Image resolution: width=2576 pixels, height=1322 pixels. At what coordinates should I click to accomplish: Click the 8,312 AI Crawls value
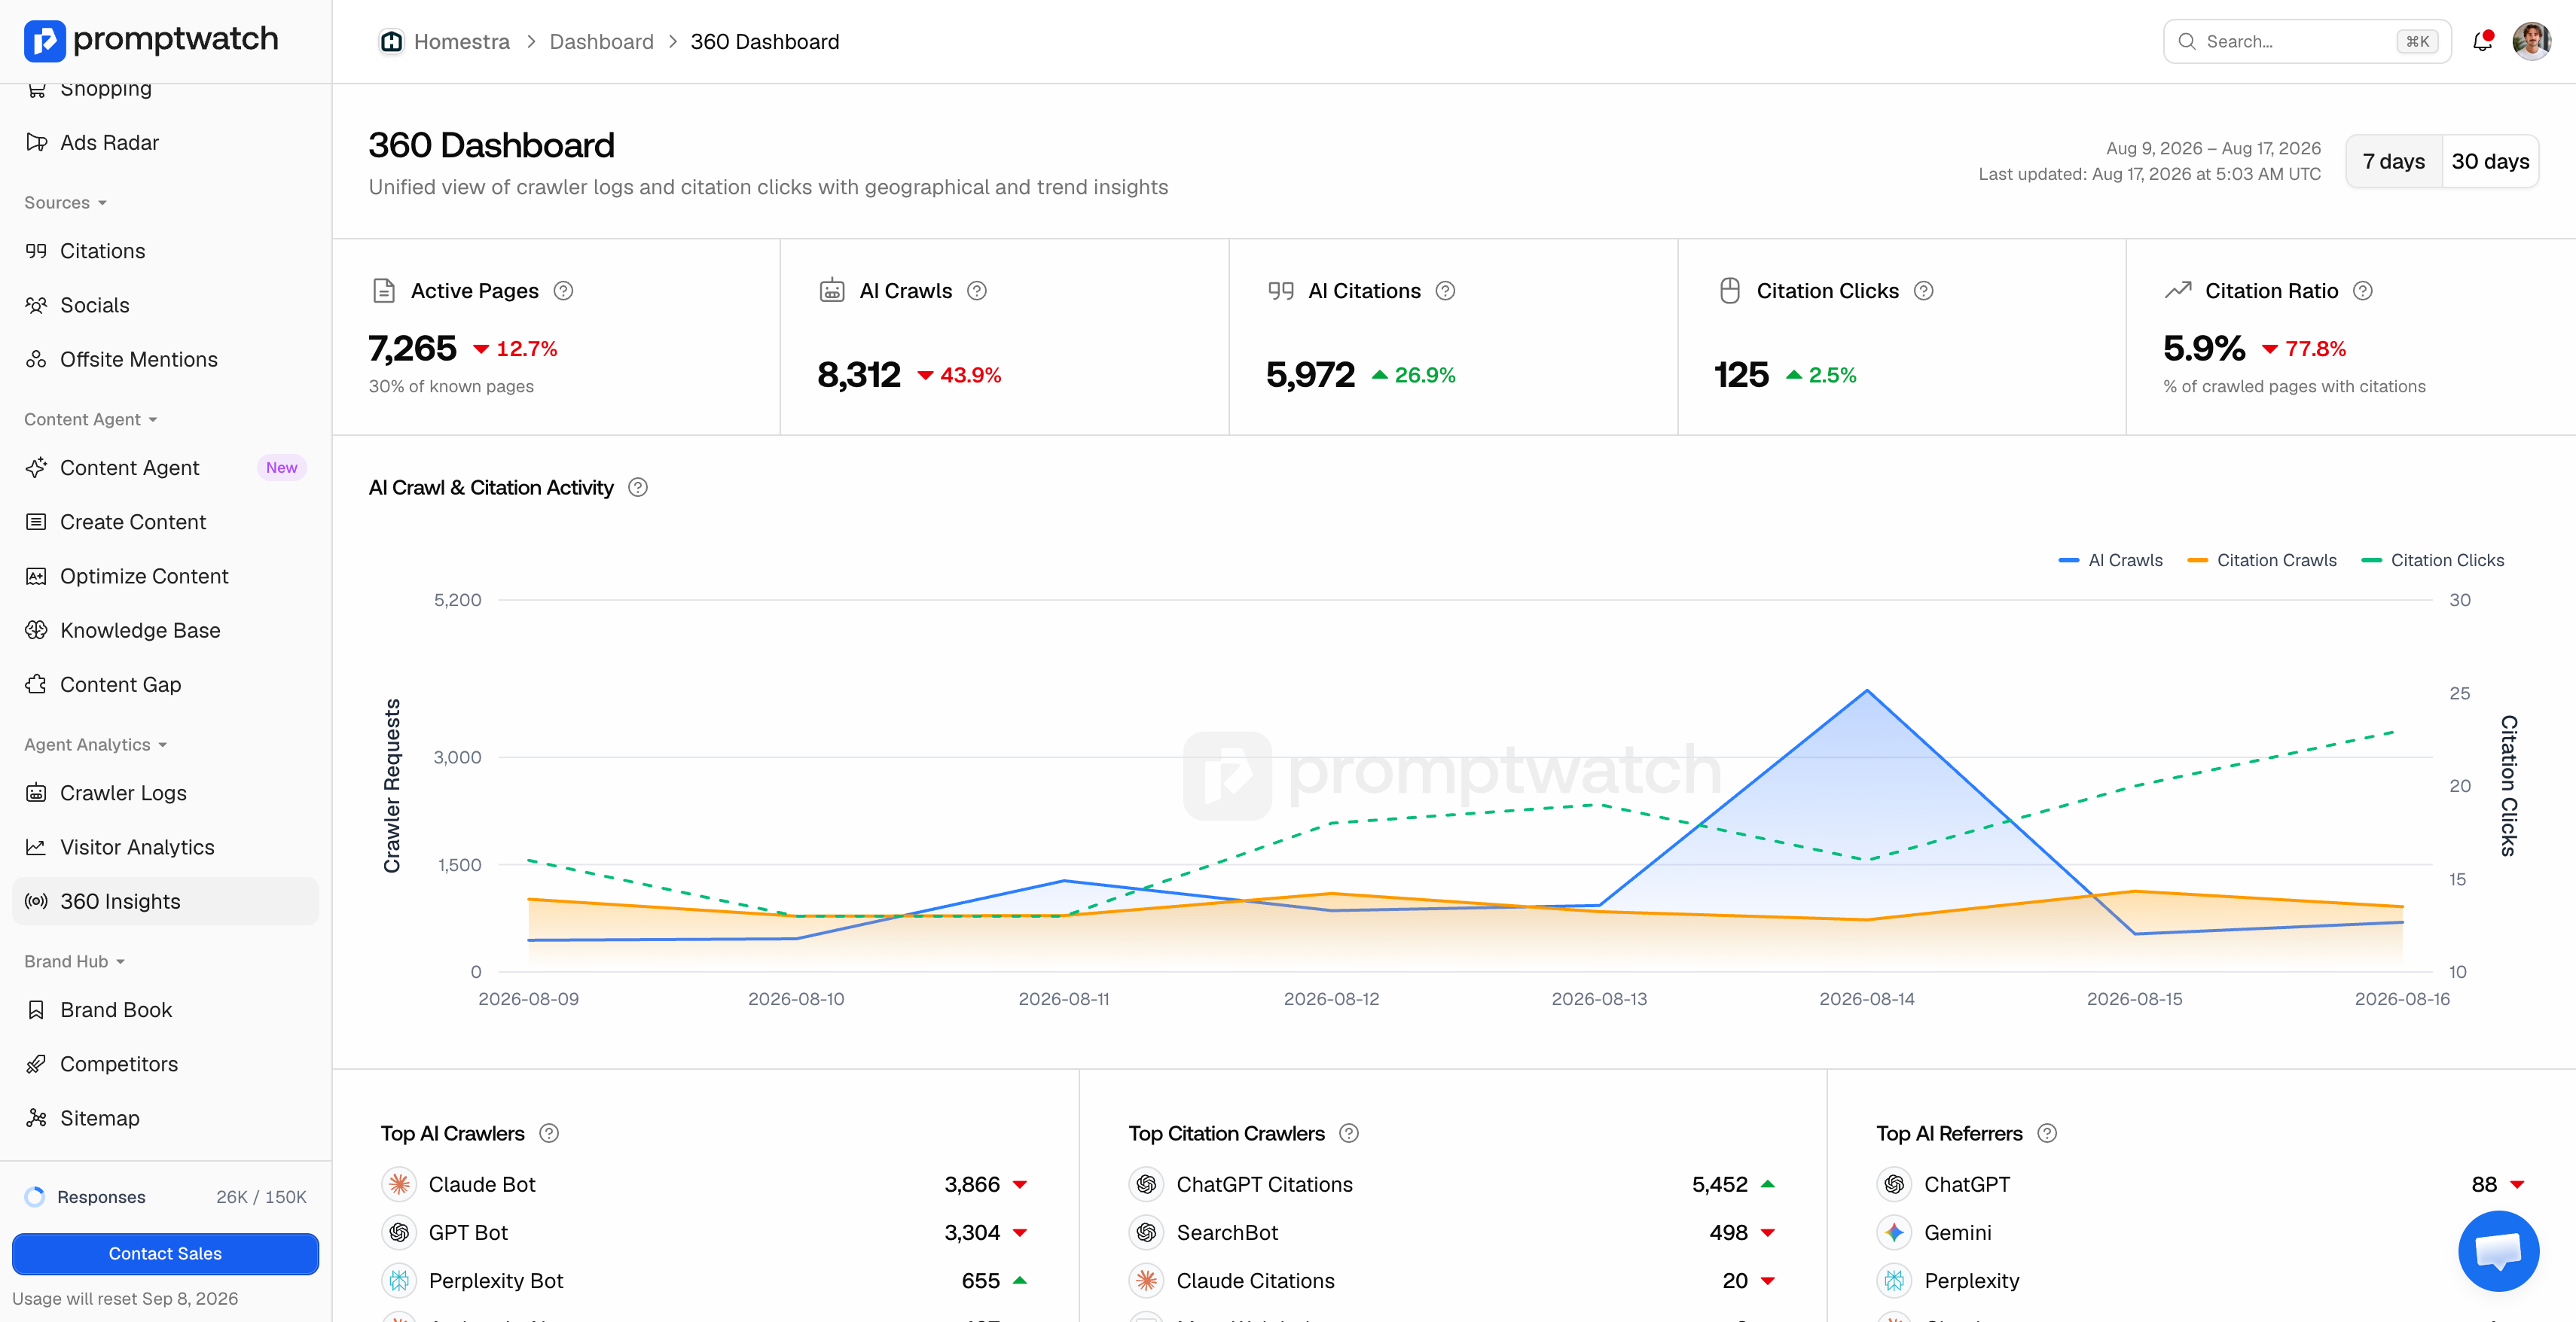coord(858,375)
